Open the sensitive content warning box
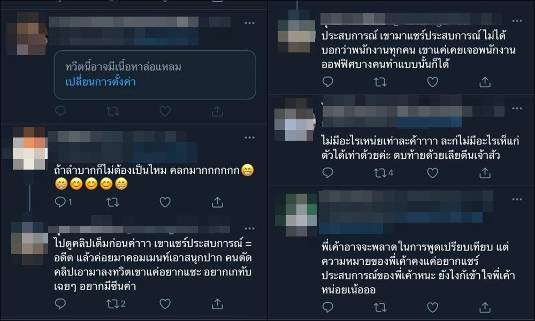 [x=155, y=75]
